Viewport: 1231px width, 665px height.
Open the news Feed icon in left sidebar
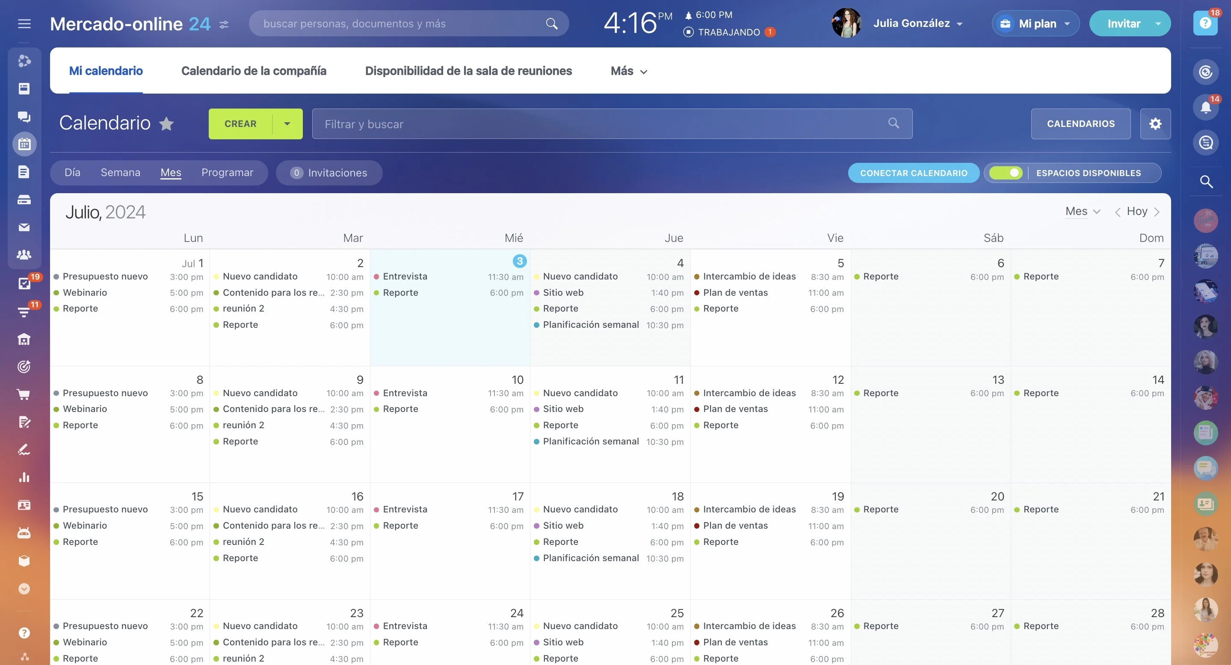(x=24, y=89)
